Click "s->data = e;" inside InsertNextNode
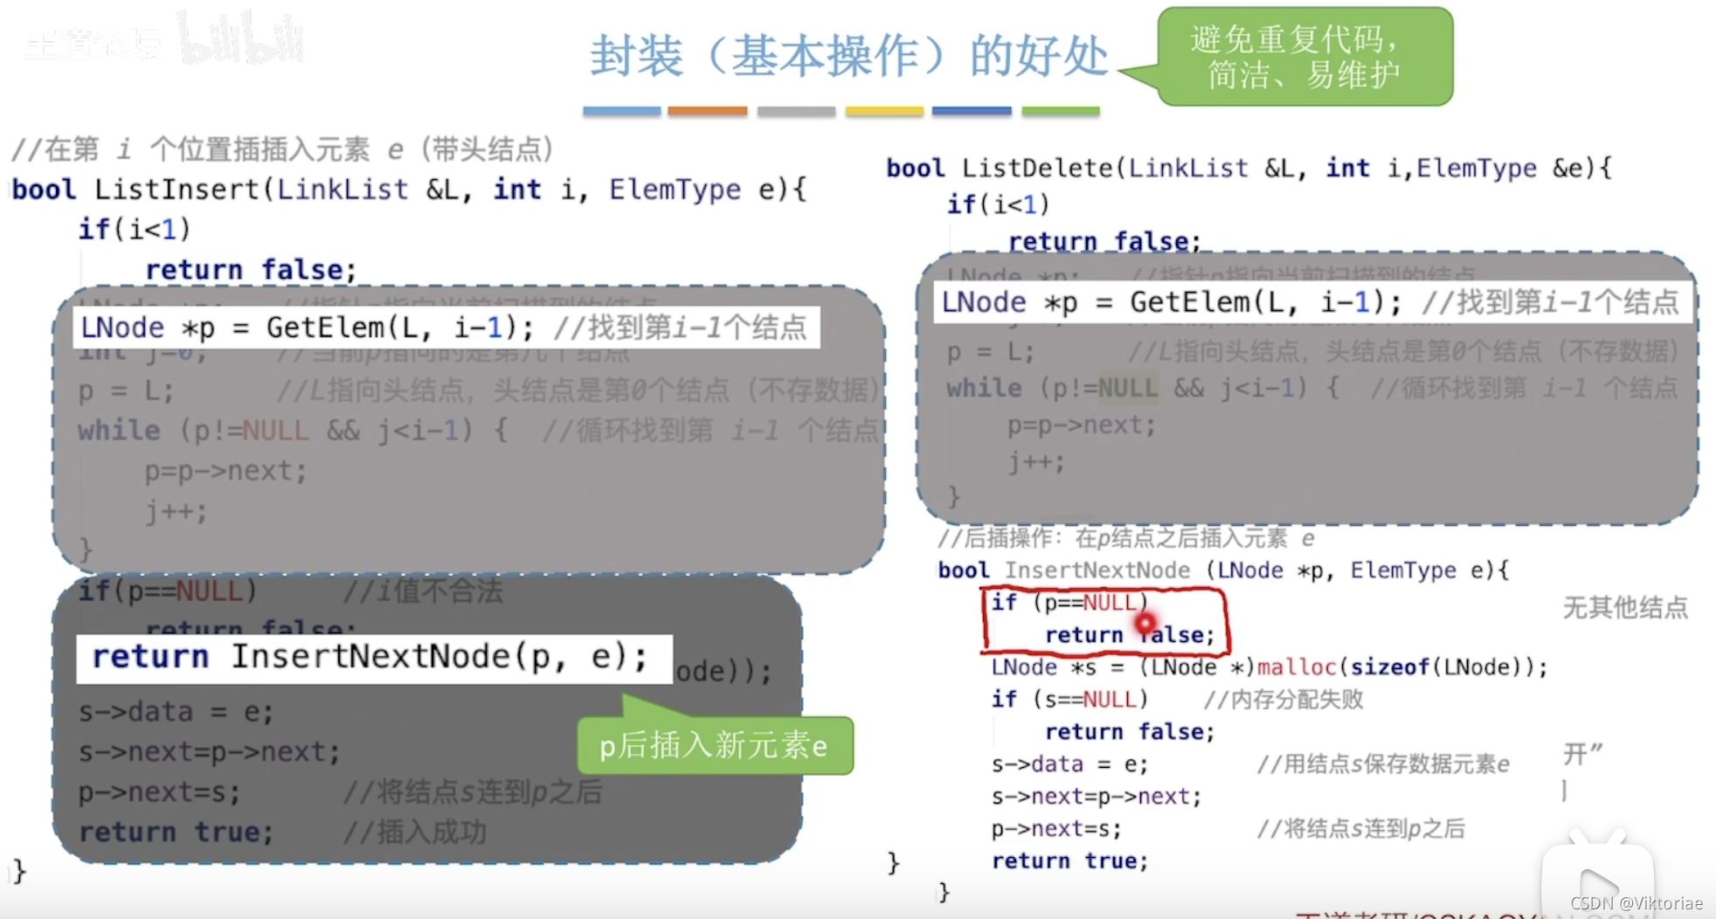Image resolution: width=1716 pixels, height=919 pixels. click(1069, 764)
